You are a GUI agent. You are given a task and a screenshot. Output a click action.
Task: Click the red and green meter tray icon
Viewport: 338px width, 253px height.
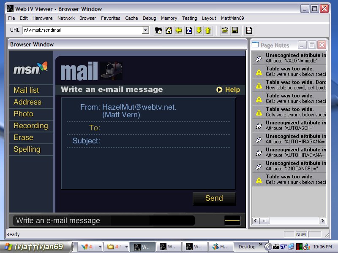[x=299, y=247]
